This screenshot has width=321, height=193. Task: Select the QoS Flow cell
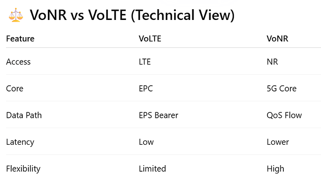coord(284,115)
